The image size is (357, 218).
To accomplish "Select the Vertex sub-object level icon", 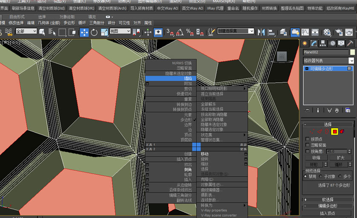I will click(312, 131).
